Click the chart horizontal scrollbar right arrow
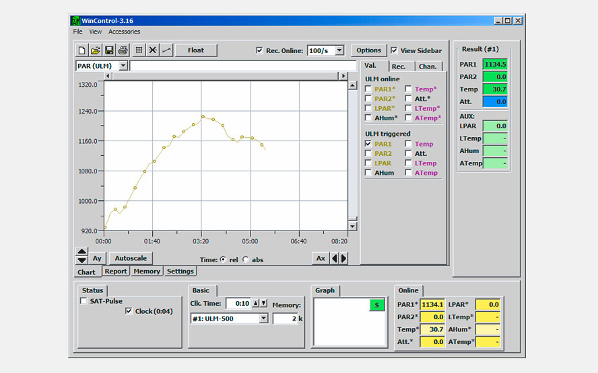598x373 pixels. [x=343, y=76]
